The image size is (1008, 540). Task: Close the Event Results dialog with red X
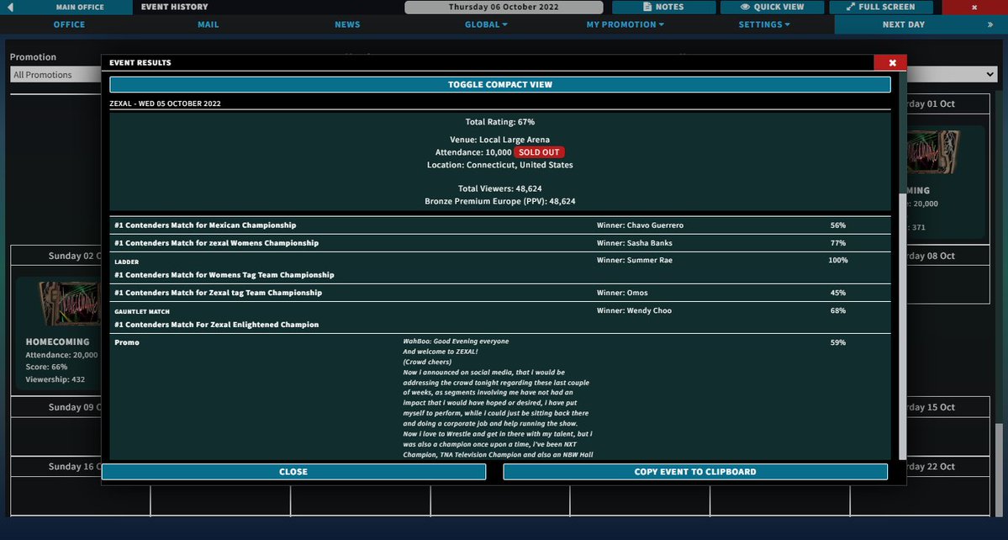coord(890,62)
